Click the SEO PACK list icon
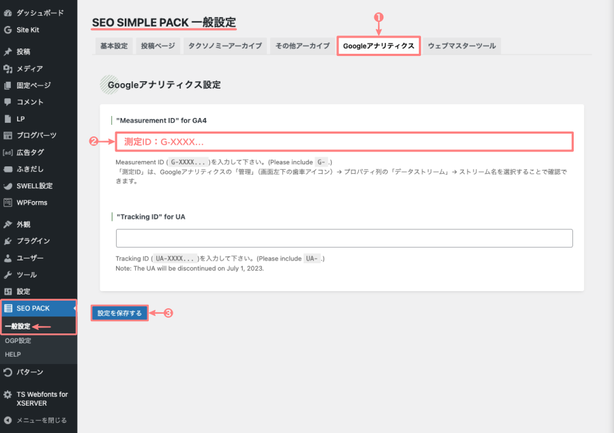 (x=8, y=308)
